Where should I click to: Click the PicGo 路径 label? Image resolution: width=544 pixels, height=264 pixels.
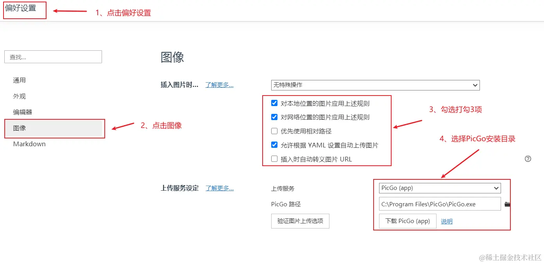(286, 204)
